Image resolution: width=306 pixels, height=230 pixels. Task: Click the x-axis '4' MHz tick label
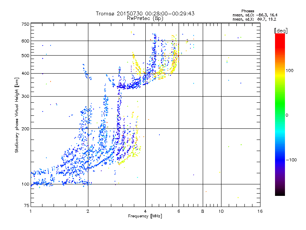145,211
